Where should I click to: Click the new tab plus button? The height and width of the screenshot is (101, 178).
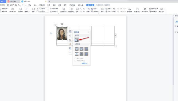tap(50, 1)
